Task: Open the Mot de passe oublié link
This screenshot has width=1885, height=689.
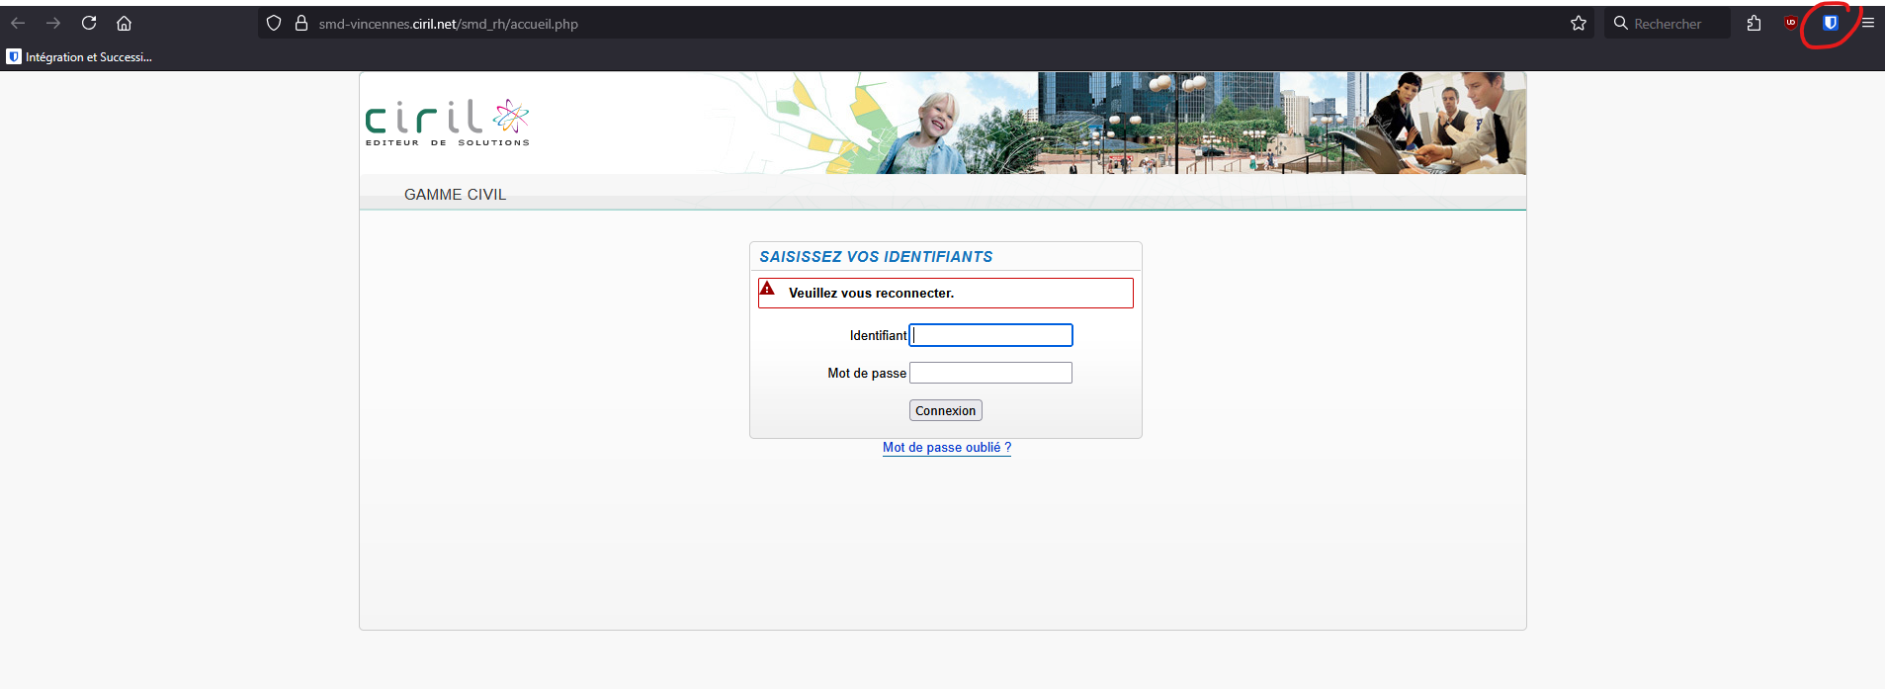Action: point(947,448)
